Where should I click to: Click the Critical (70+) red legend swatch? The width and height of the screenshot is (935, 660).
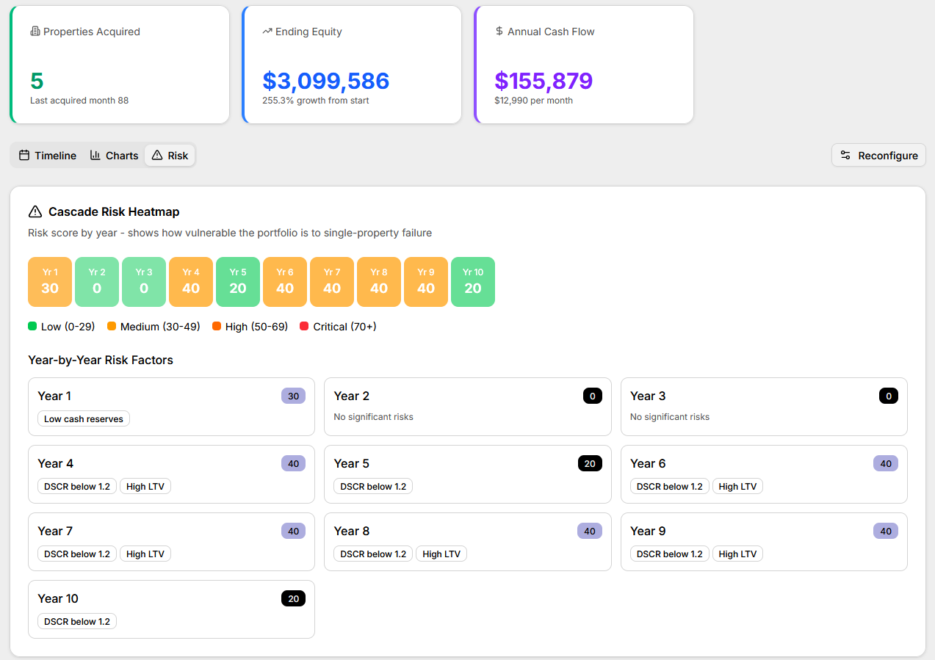[x=304, y=327]
